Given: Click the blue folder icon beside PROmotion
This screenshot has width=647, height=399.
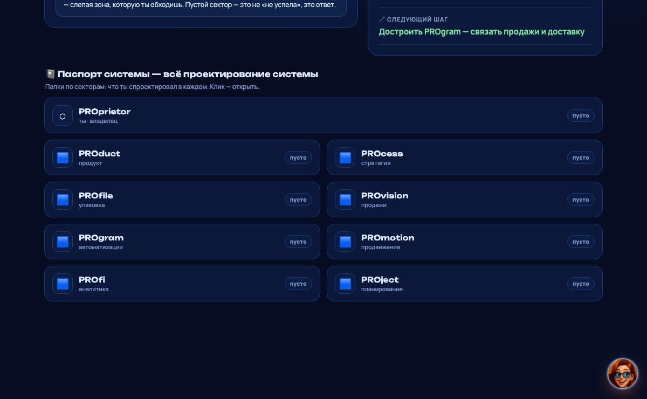Looking at the screenshot, I should click(x=345, y=242).
